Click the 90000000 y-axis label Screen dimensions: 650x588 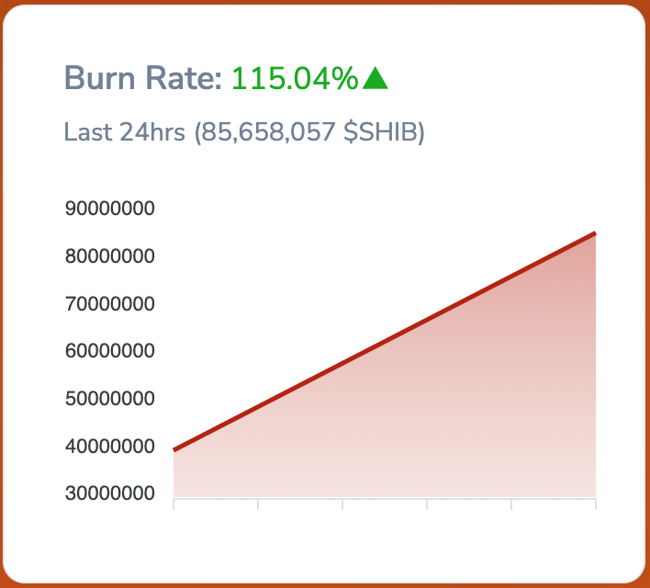110,209
